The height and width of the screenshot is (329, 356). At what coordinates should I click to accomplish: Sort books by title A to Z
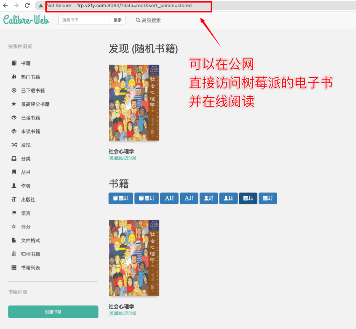(169, 198)
